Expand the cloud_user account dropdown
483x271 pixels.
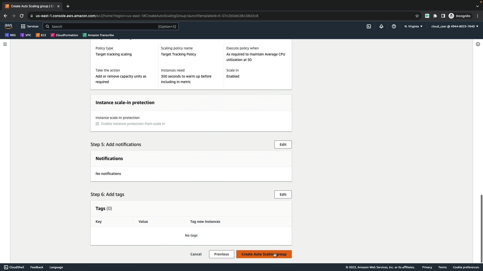pyautogui.click(x=455, y=26)
